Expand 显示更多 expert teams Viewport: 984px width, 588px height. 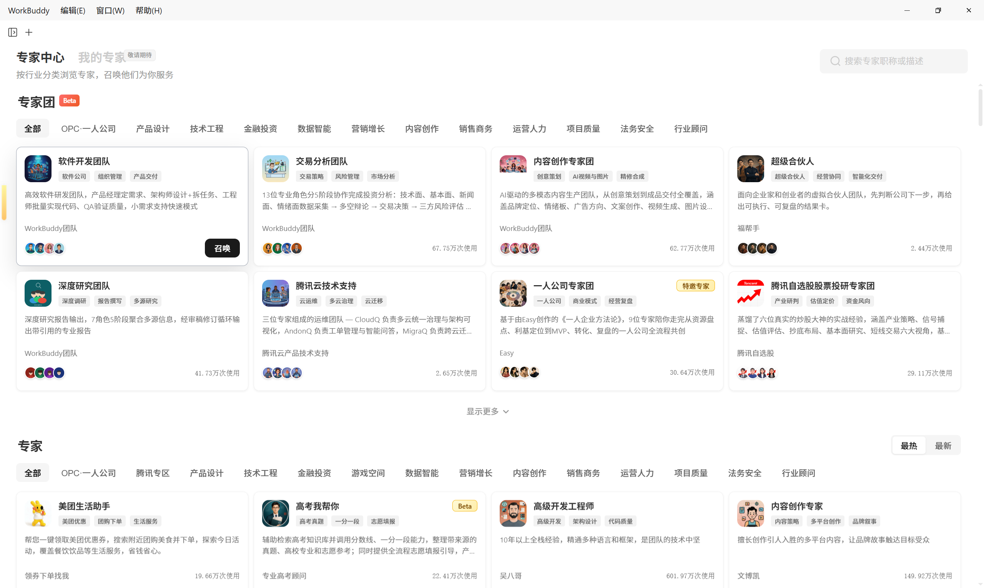click(x=488, y=411)
